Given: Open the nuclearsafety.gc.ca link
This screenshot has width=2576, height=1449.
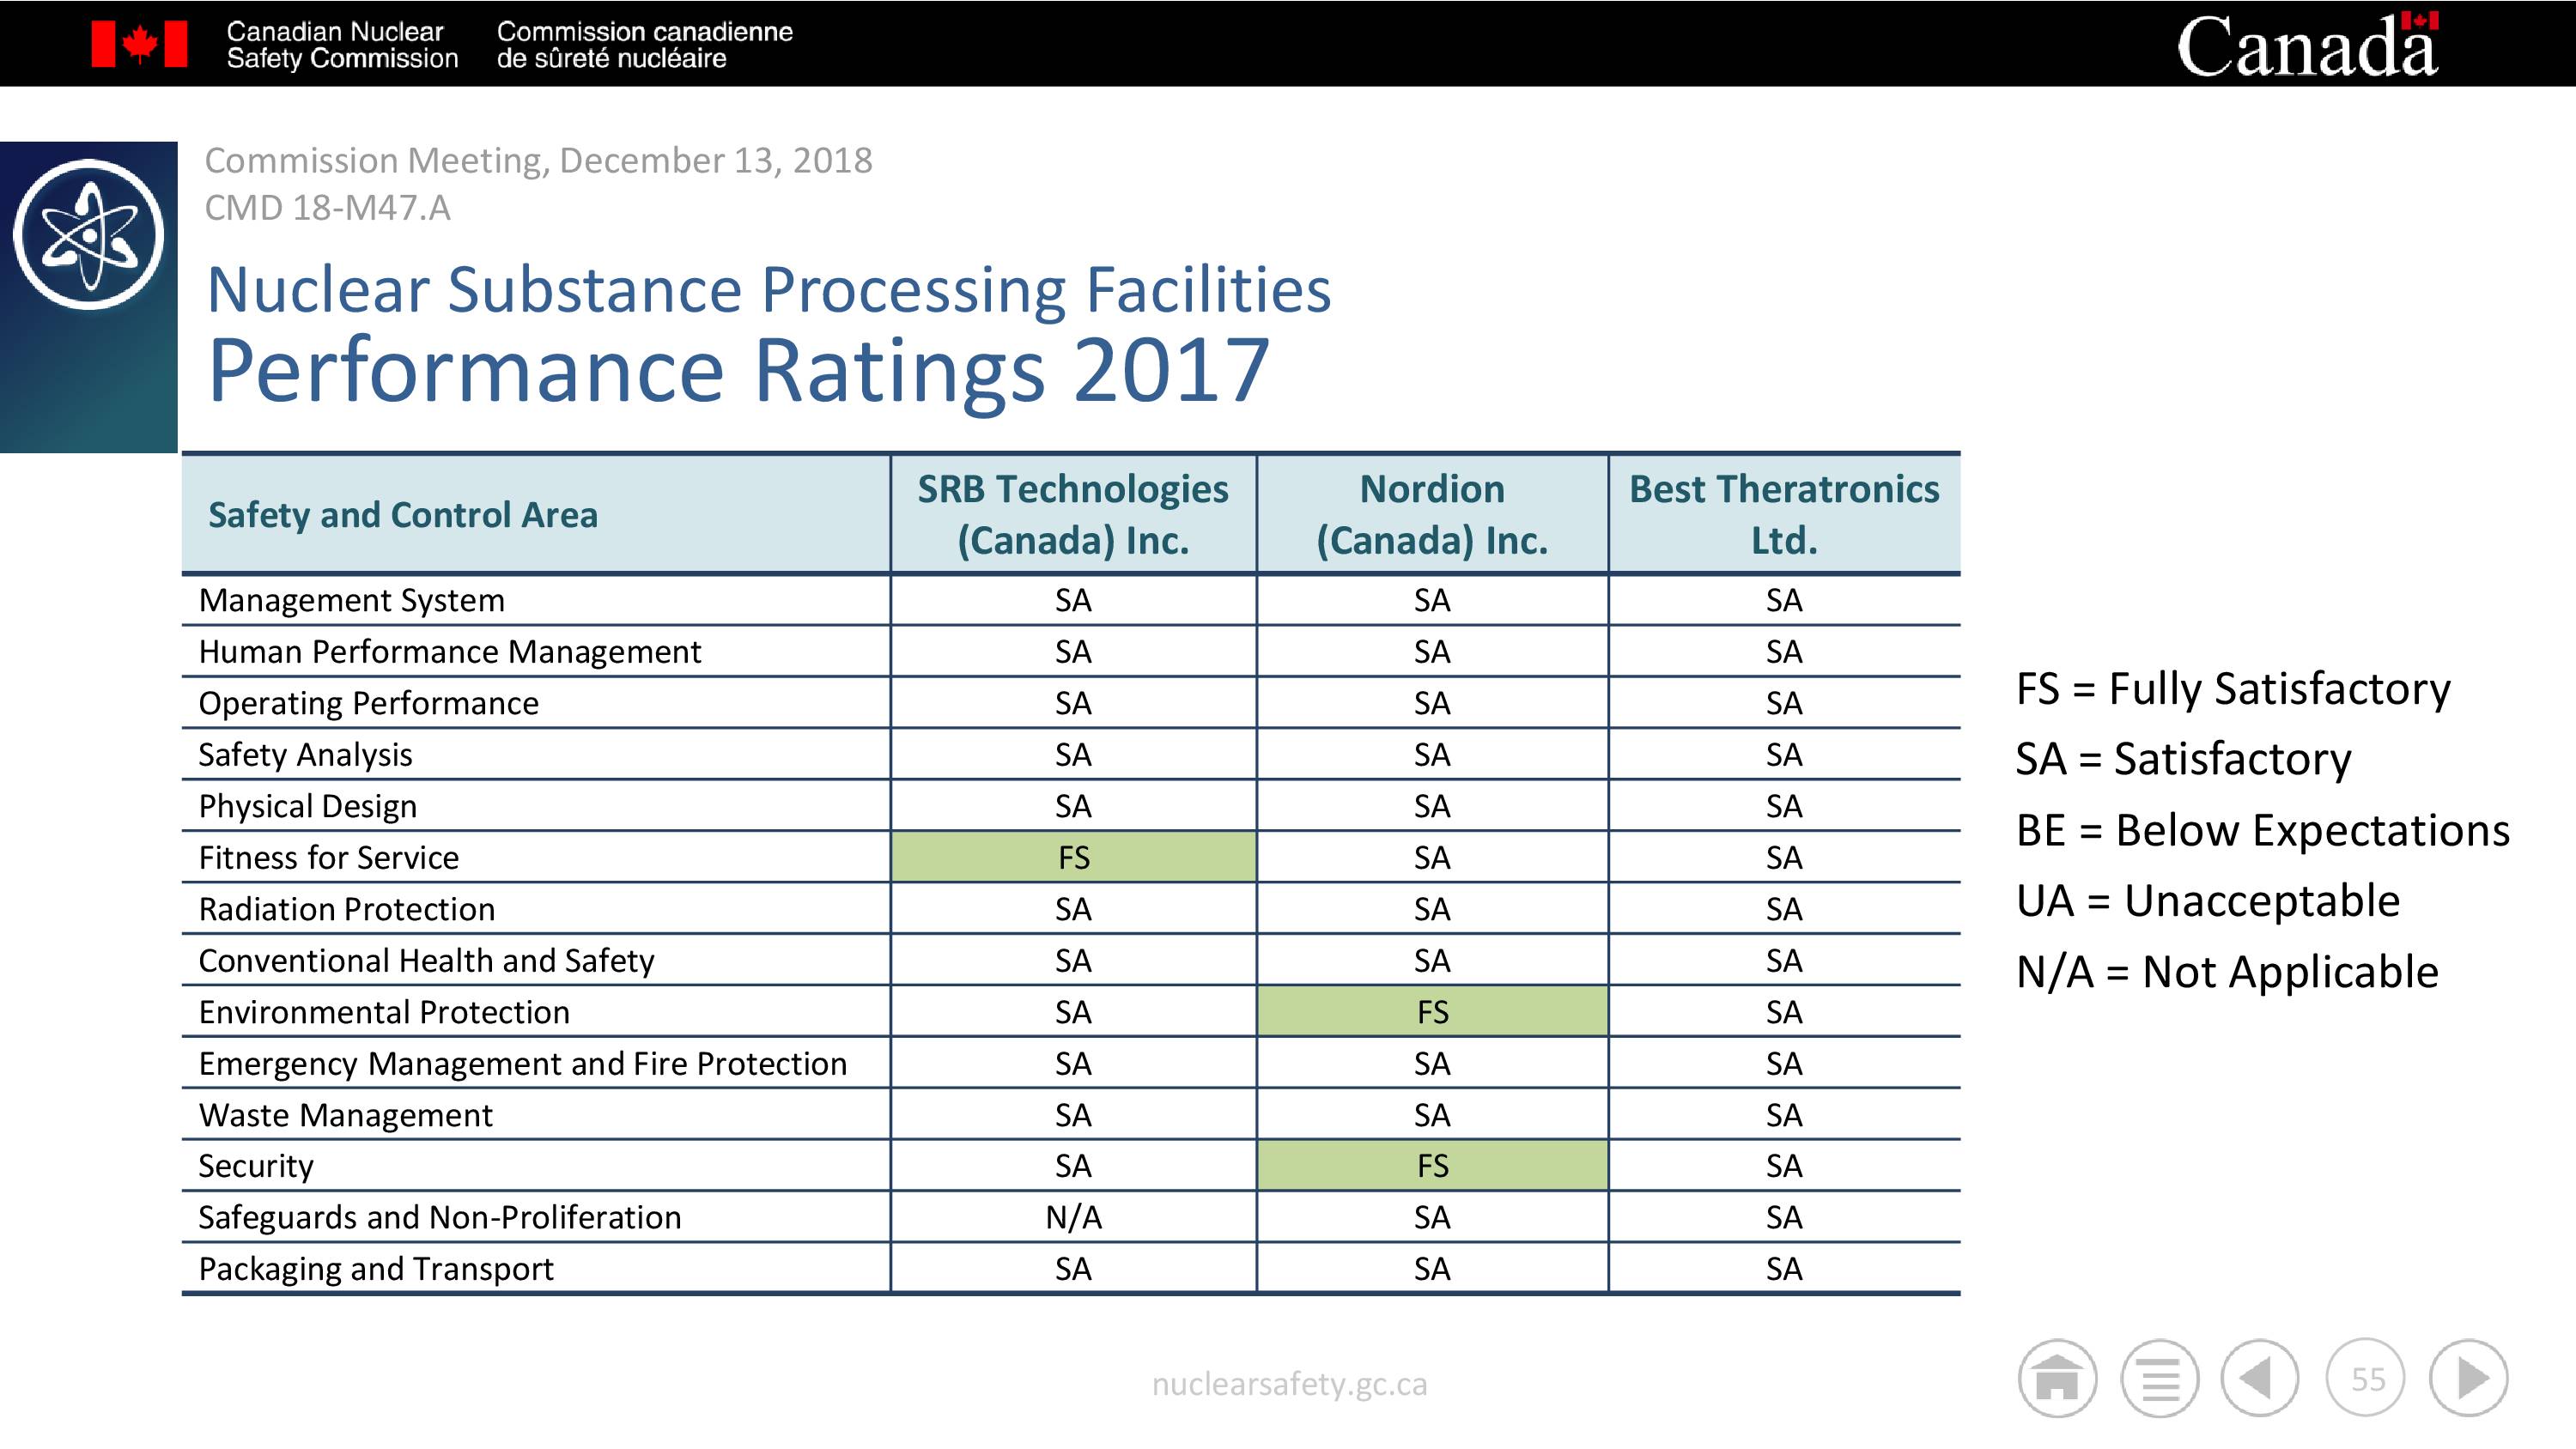Looking at the screenshot, I should click(1289, 1384).
